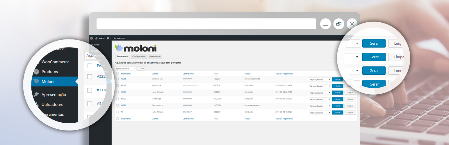Sort by Total column header at top
Screen dimensions: 449x145
(215, 74)
